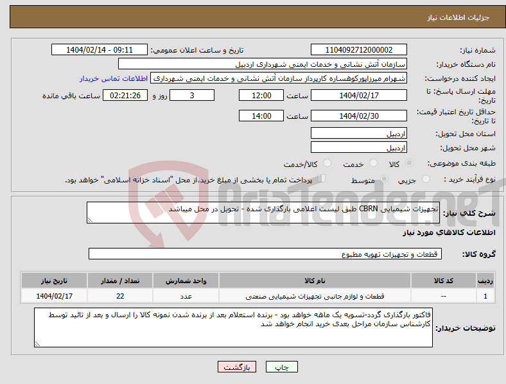The width and height of the screenshot is (506, 384).
Task: Click the announcement date field 1404/02/14 - 09:11
Action: (100, 50)
